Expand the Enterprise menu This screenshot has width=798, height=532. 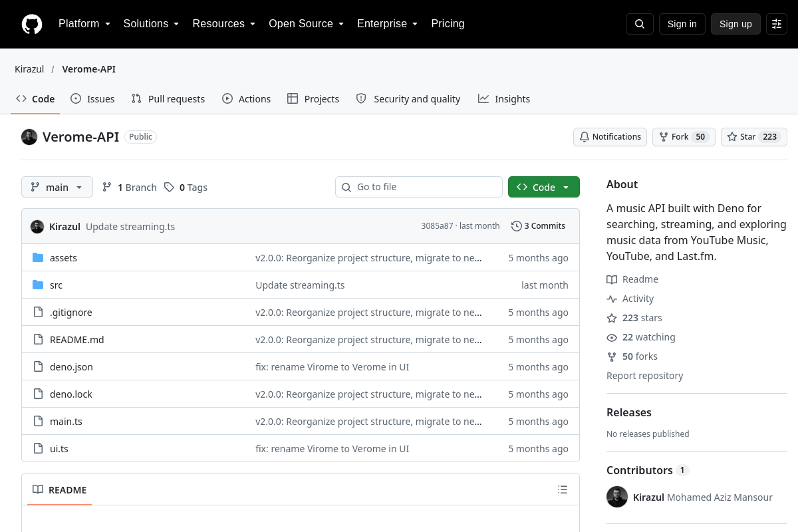pos(388,24)
